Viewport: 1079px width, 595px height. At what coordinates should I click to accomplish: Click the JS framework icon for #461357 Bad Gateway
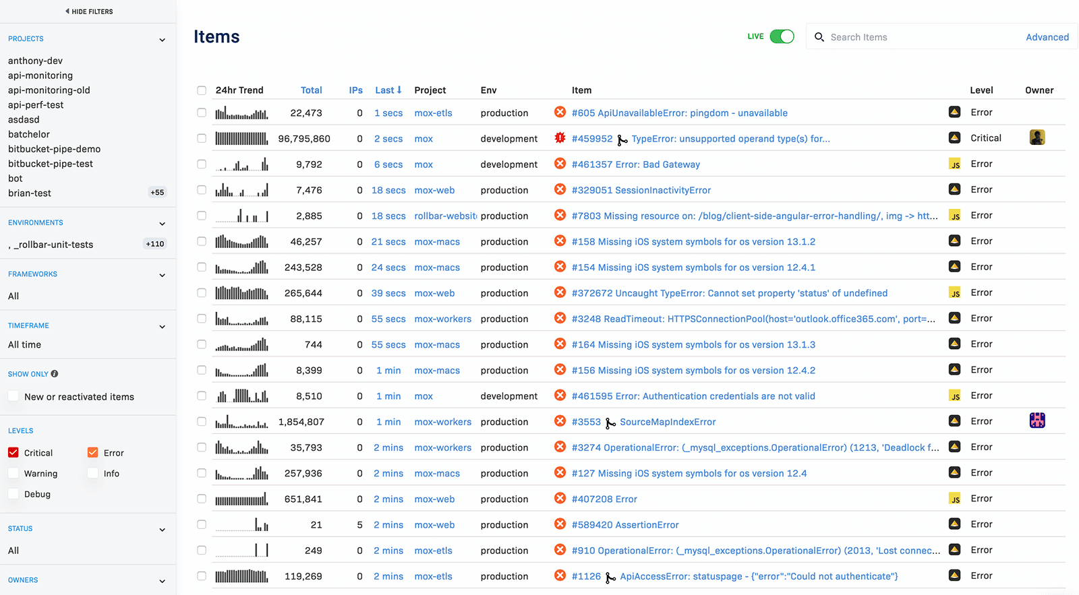click(955, 164)
